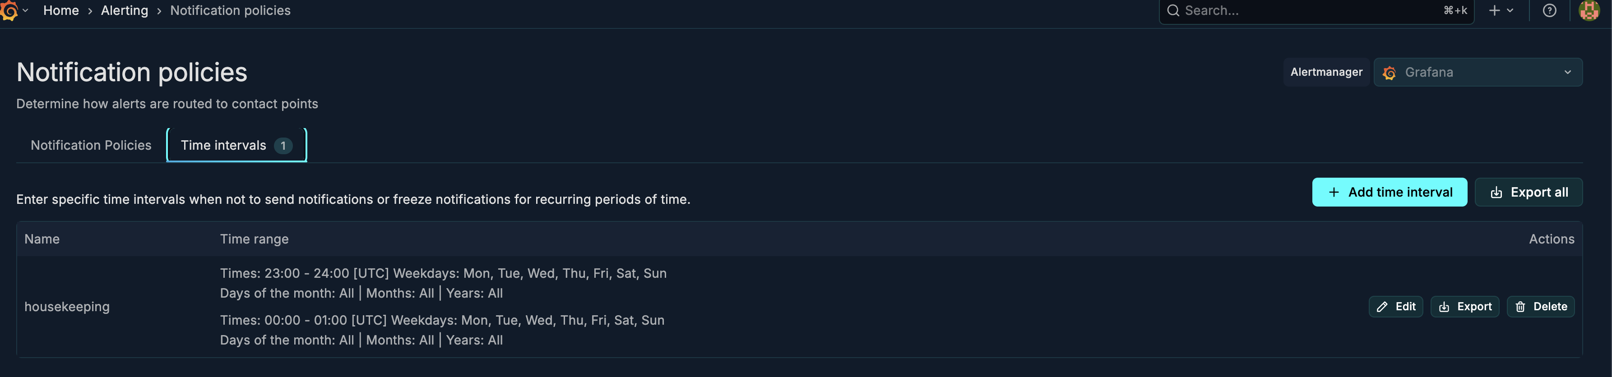Click the search magnifier icon
The image size is (1612, 377).
point(1173,10)
